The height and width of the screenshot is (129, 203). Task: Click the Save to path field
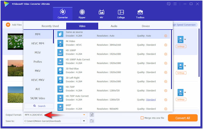(x=52, y=121)
